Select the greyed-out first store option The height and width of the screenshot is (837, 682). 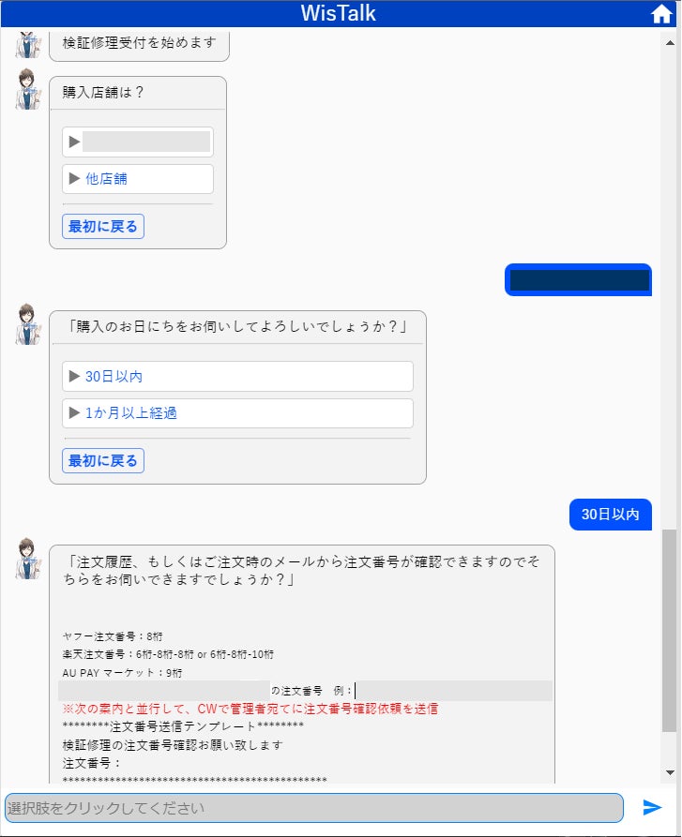point(138,142)
